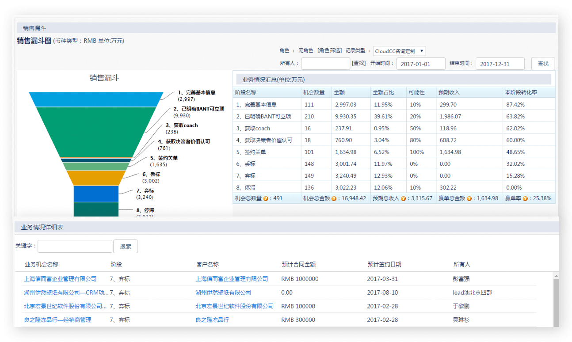Click the orange 丢标 funnel segment
The height and width of the screenshot is (342, 572).
click(96, 178)
